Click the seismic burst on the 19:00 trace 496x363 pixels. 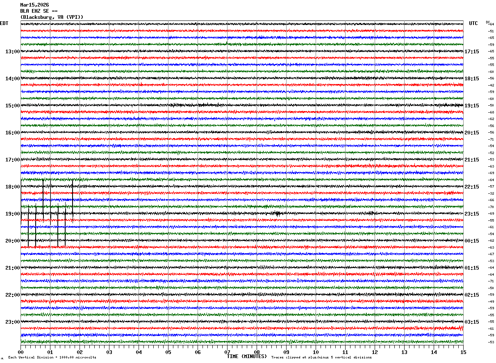(x=278, y=213)
